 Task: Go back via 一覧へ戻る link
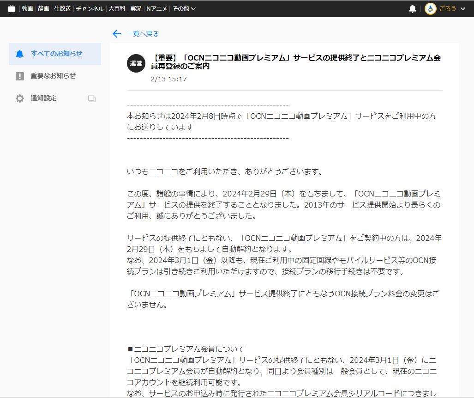pos(143,34)
